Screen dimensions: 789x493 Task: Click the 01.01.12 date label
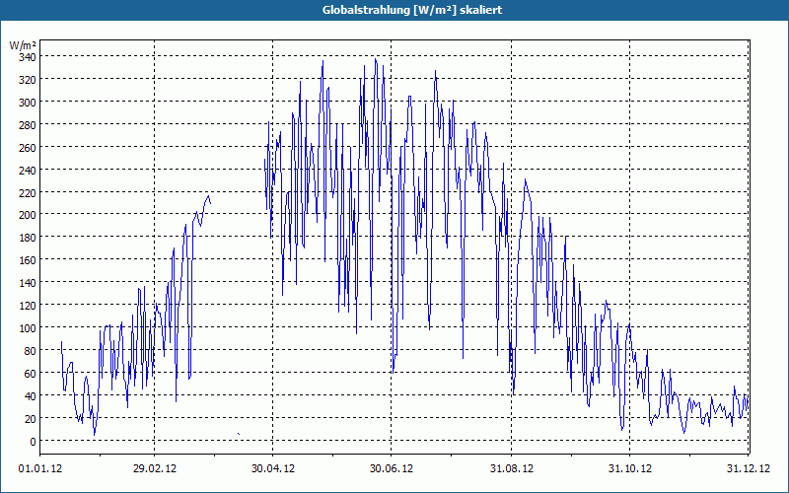[x=40, y=469]
